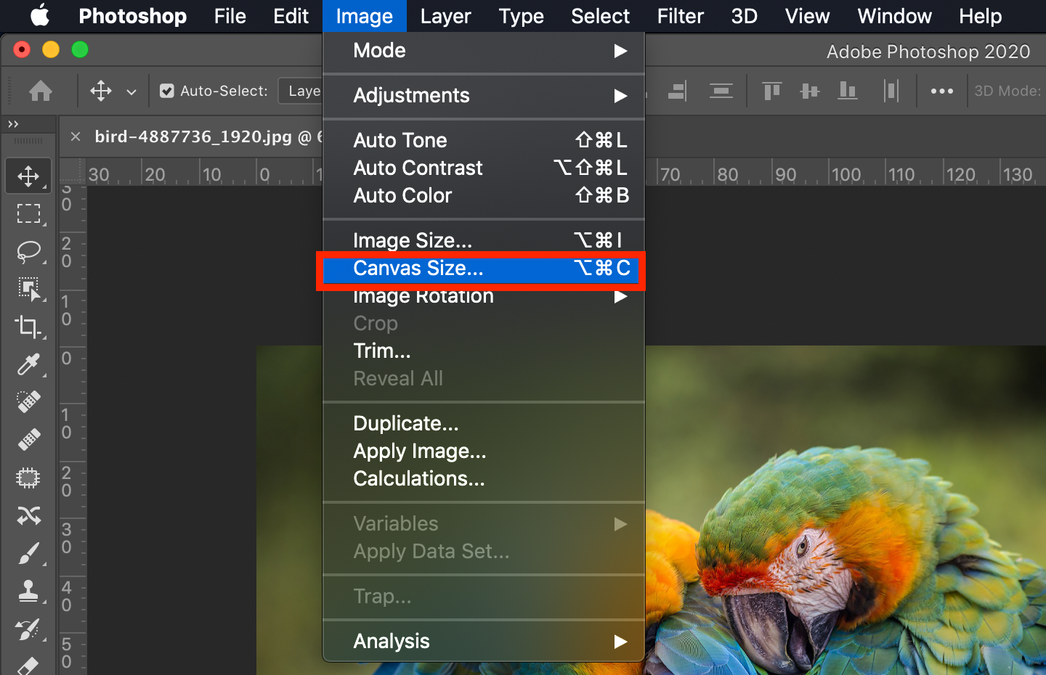
Task: Click the yellow minimize window button
Action: [51, 49]
